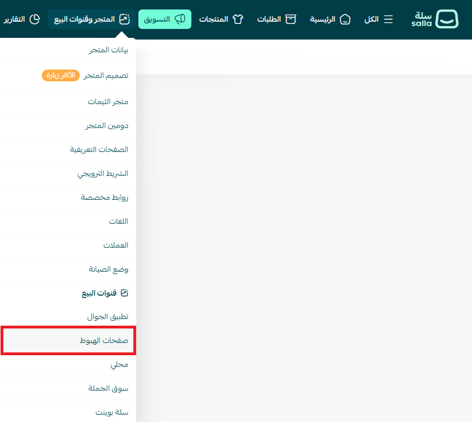Click the icon beside قنوات البيع heading
The width and height of the screenshot is (472, 422).
click(124, 293)
